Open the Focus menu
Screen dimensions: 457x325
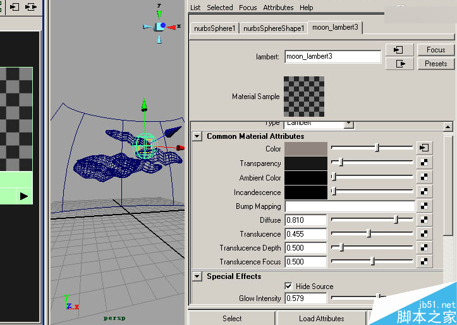click(248, 8)
